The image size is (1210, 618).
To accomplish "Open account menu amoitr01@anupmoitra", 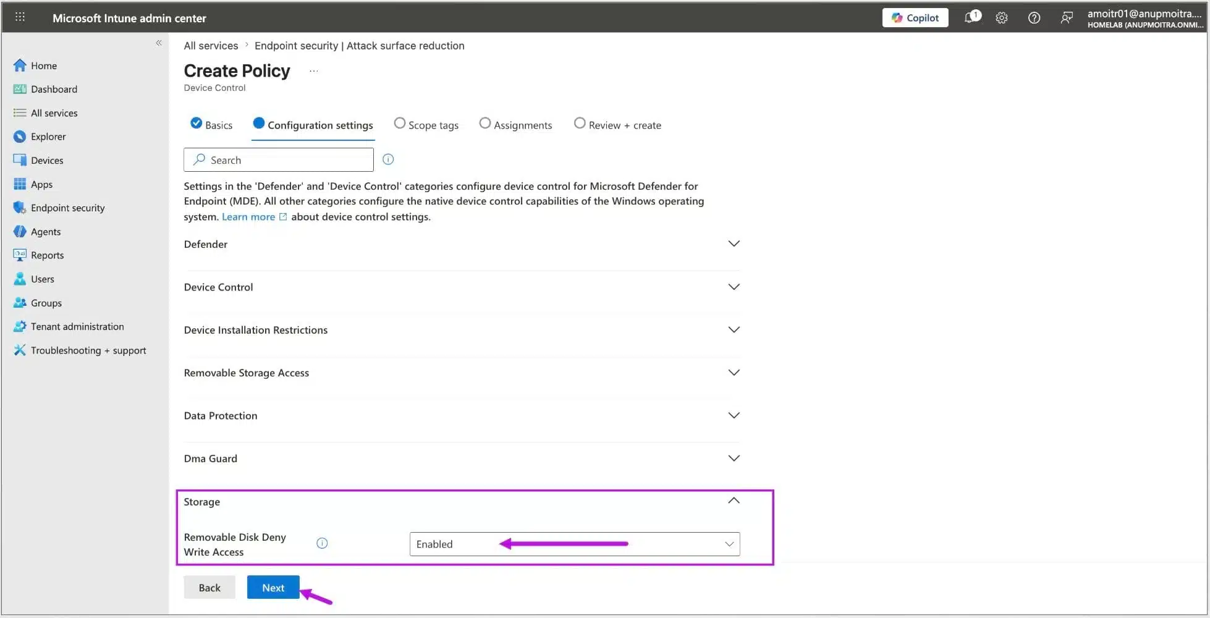I will tap(1145, 18).
